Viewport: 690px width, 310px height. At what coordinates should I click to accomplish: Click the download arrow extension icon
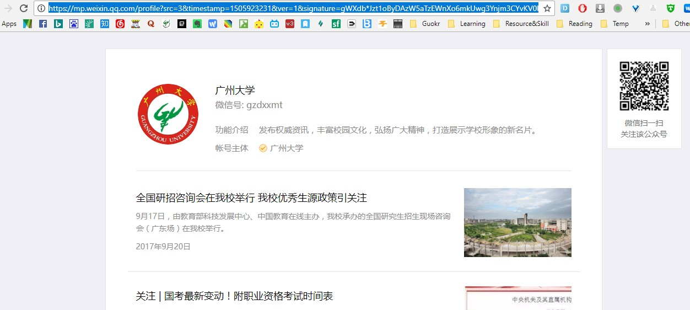coord(600,8)
